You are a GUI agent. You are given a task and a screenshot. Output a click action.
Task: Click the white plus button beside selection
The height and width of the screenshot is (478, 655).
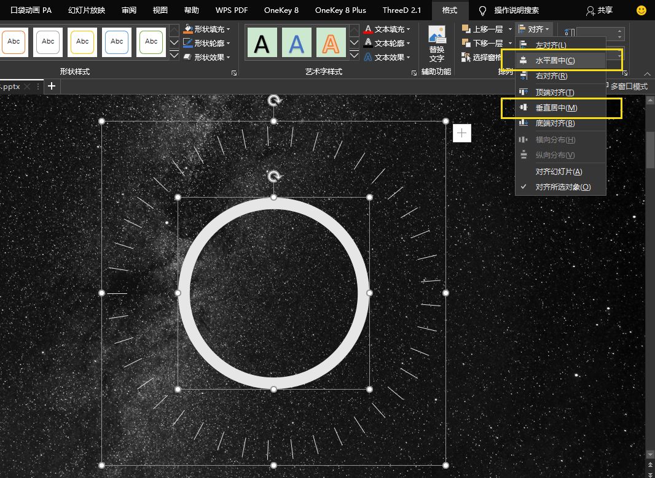coord(461,133)
